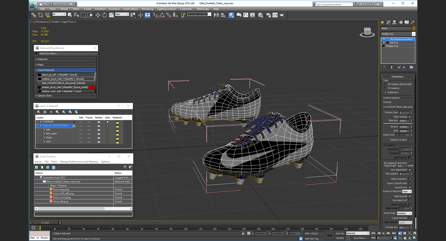
Task: Toggle Static Geometry checkbox
Action: click(x=410, y=179)
